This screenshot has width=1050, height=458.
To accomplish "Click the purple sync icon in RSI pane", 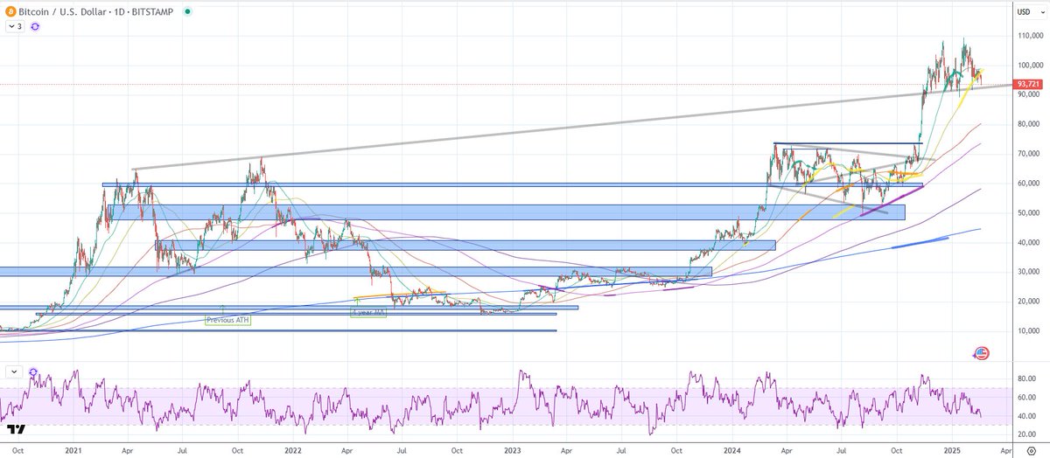I will [x=32, y=371].
